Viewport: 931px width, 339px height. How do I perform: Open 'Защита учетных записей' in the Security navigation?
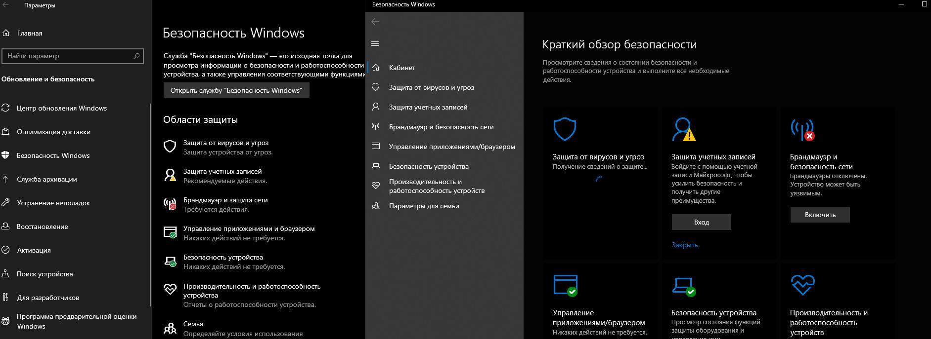coord(428,107)
